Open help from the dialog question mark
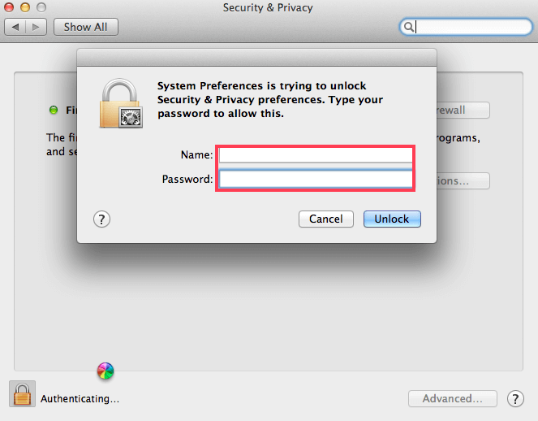 tap(101, 219)
